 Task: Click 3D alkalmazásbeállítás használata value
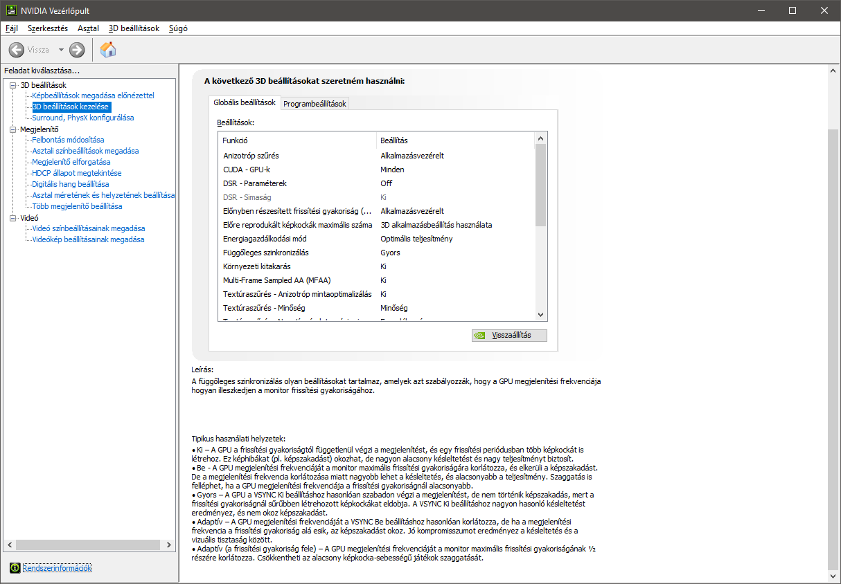tap(436, 225)
